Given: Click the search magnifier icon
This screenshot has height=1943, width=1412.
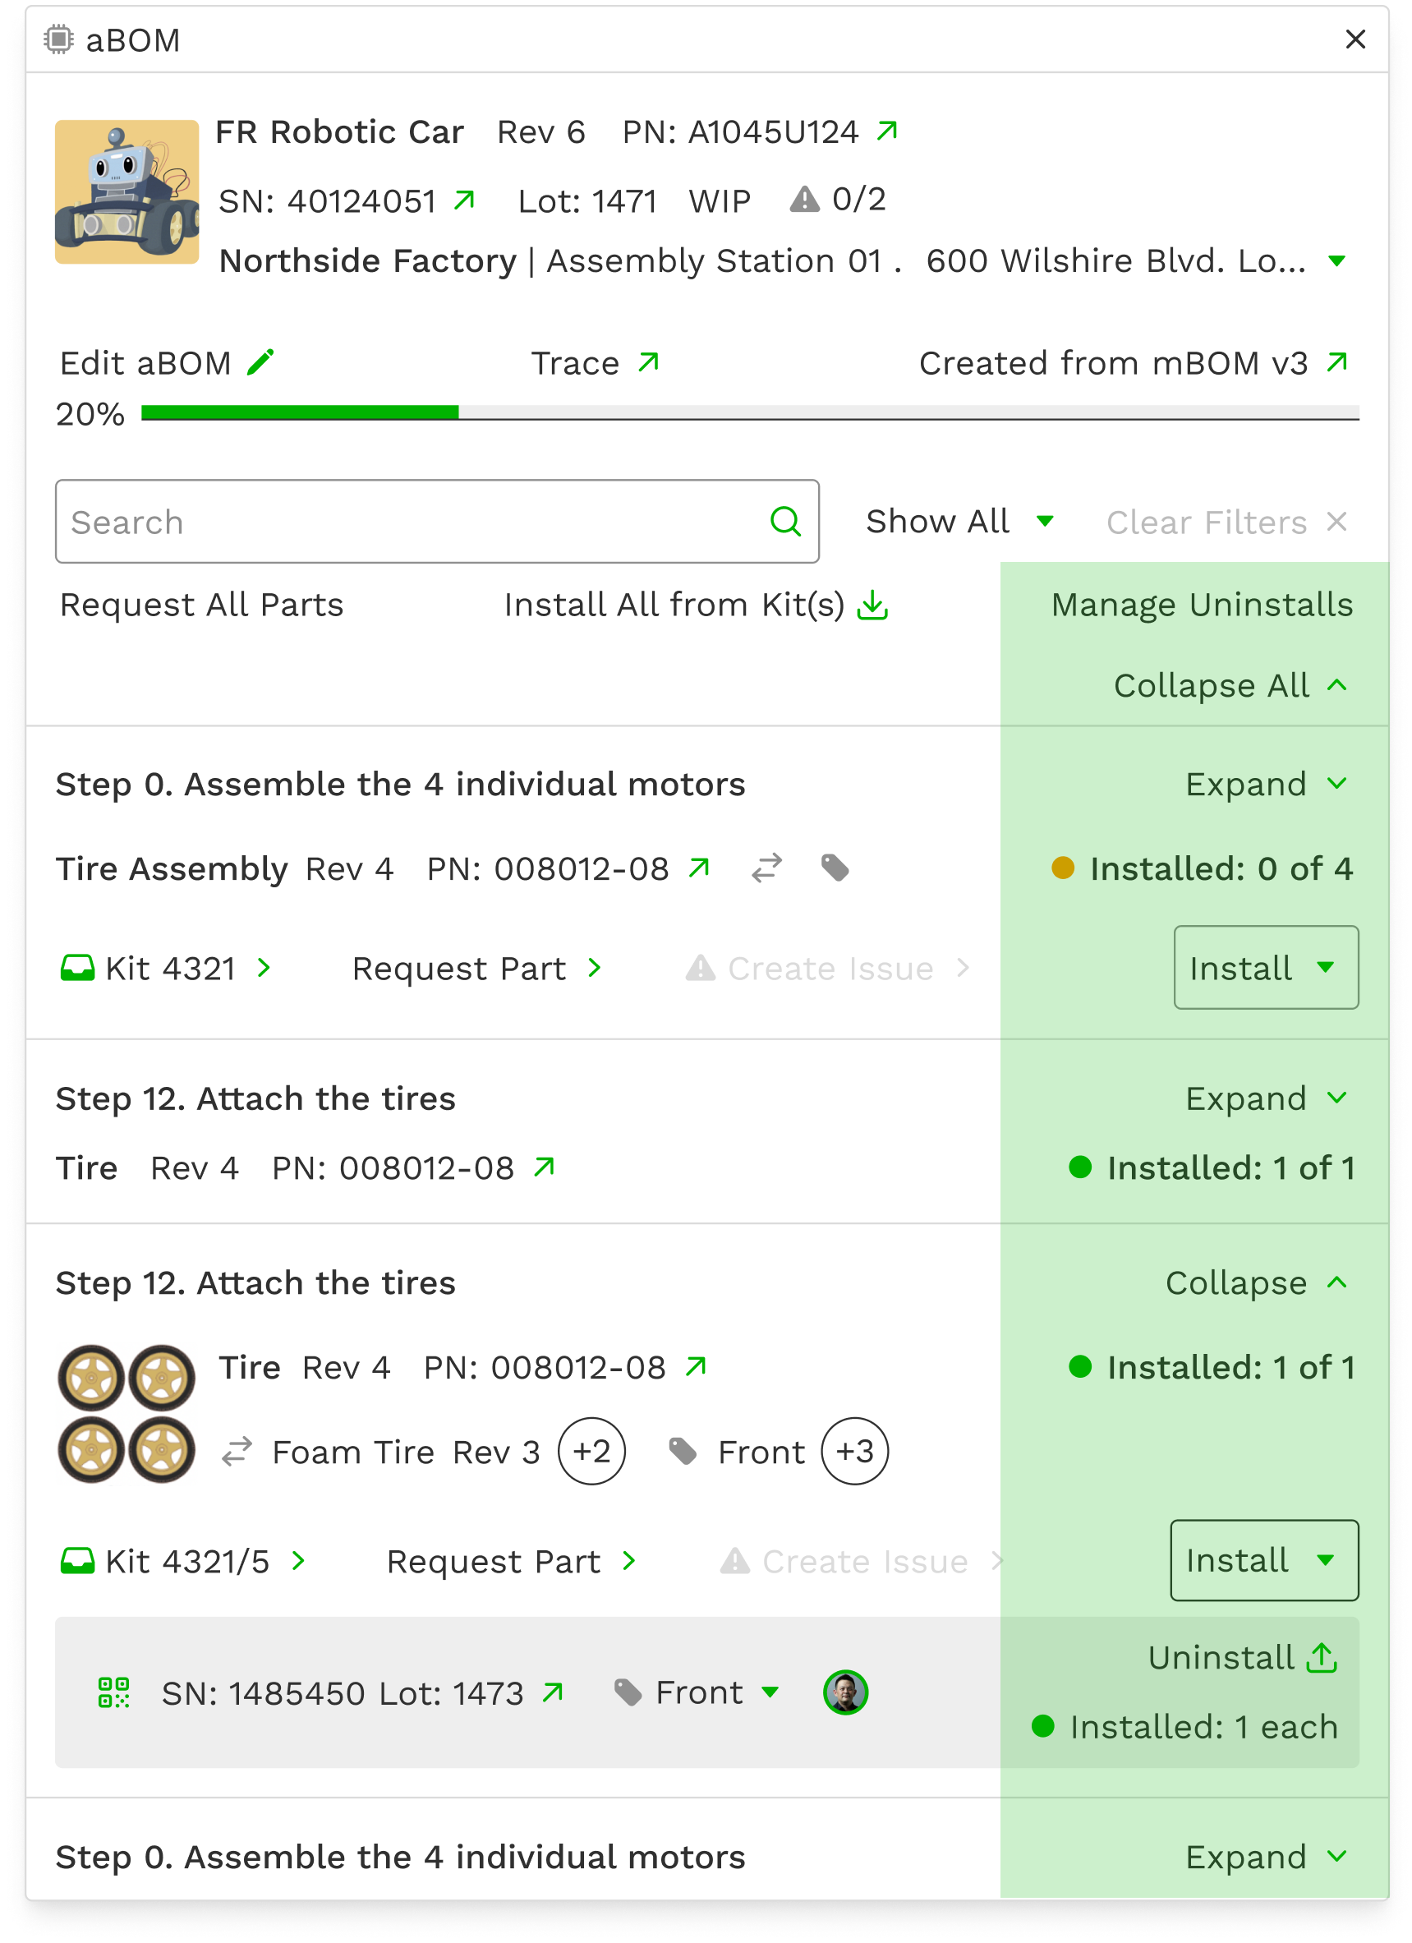Looking at the screenshot, I should pos(786,521).
